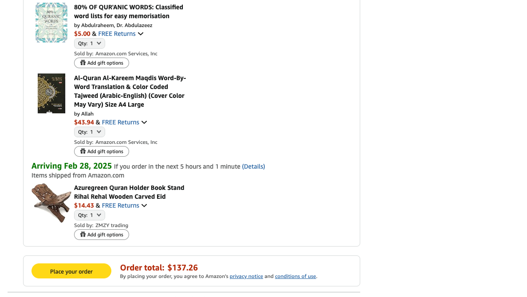Click FREE Returns link for the $5.00 book
This screenshot has height=297, width=527.
[x=117, y=34]
